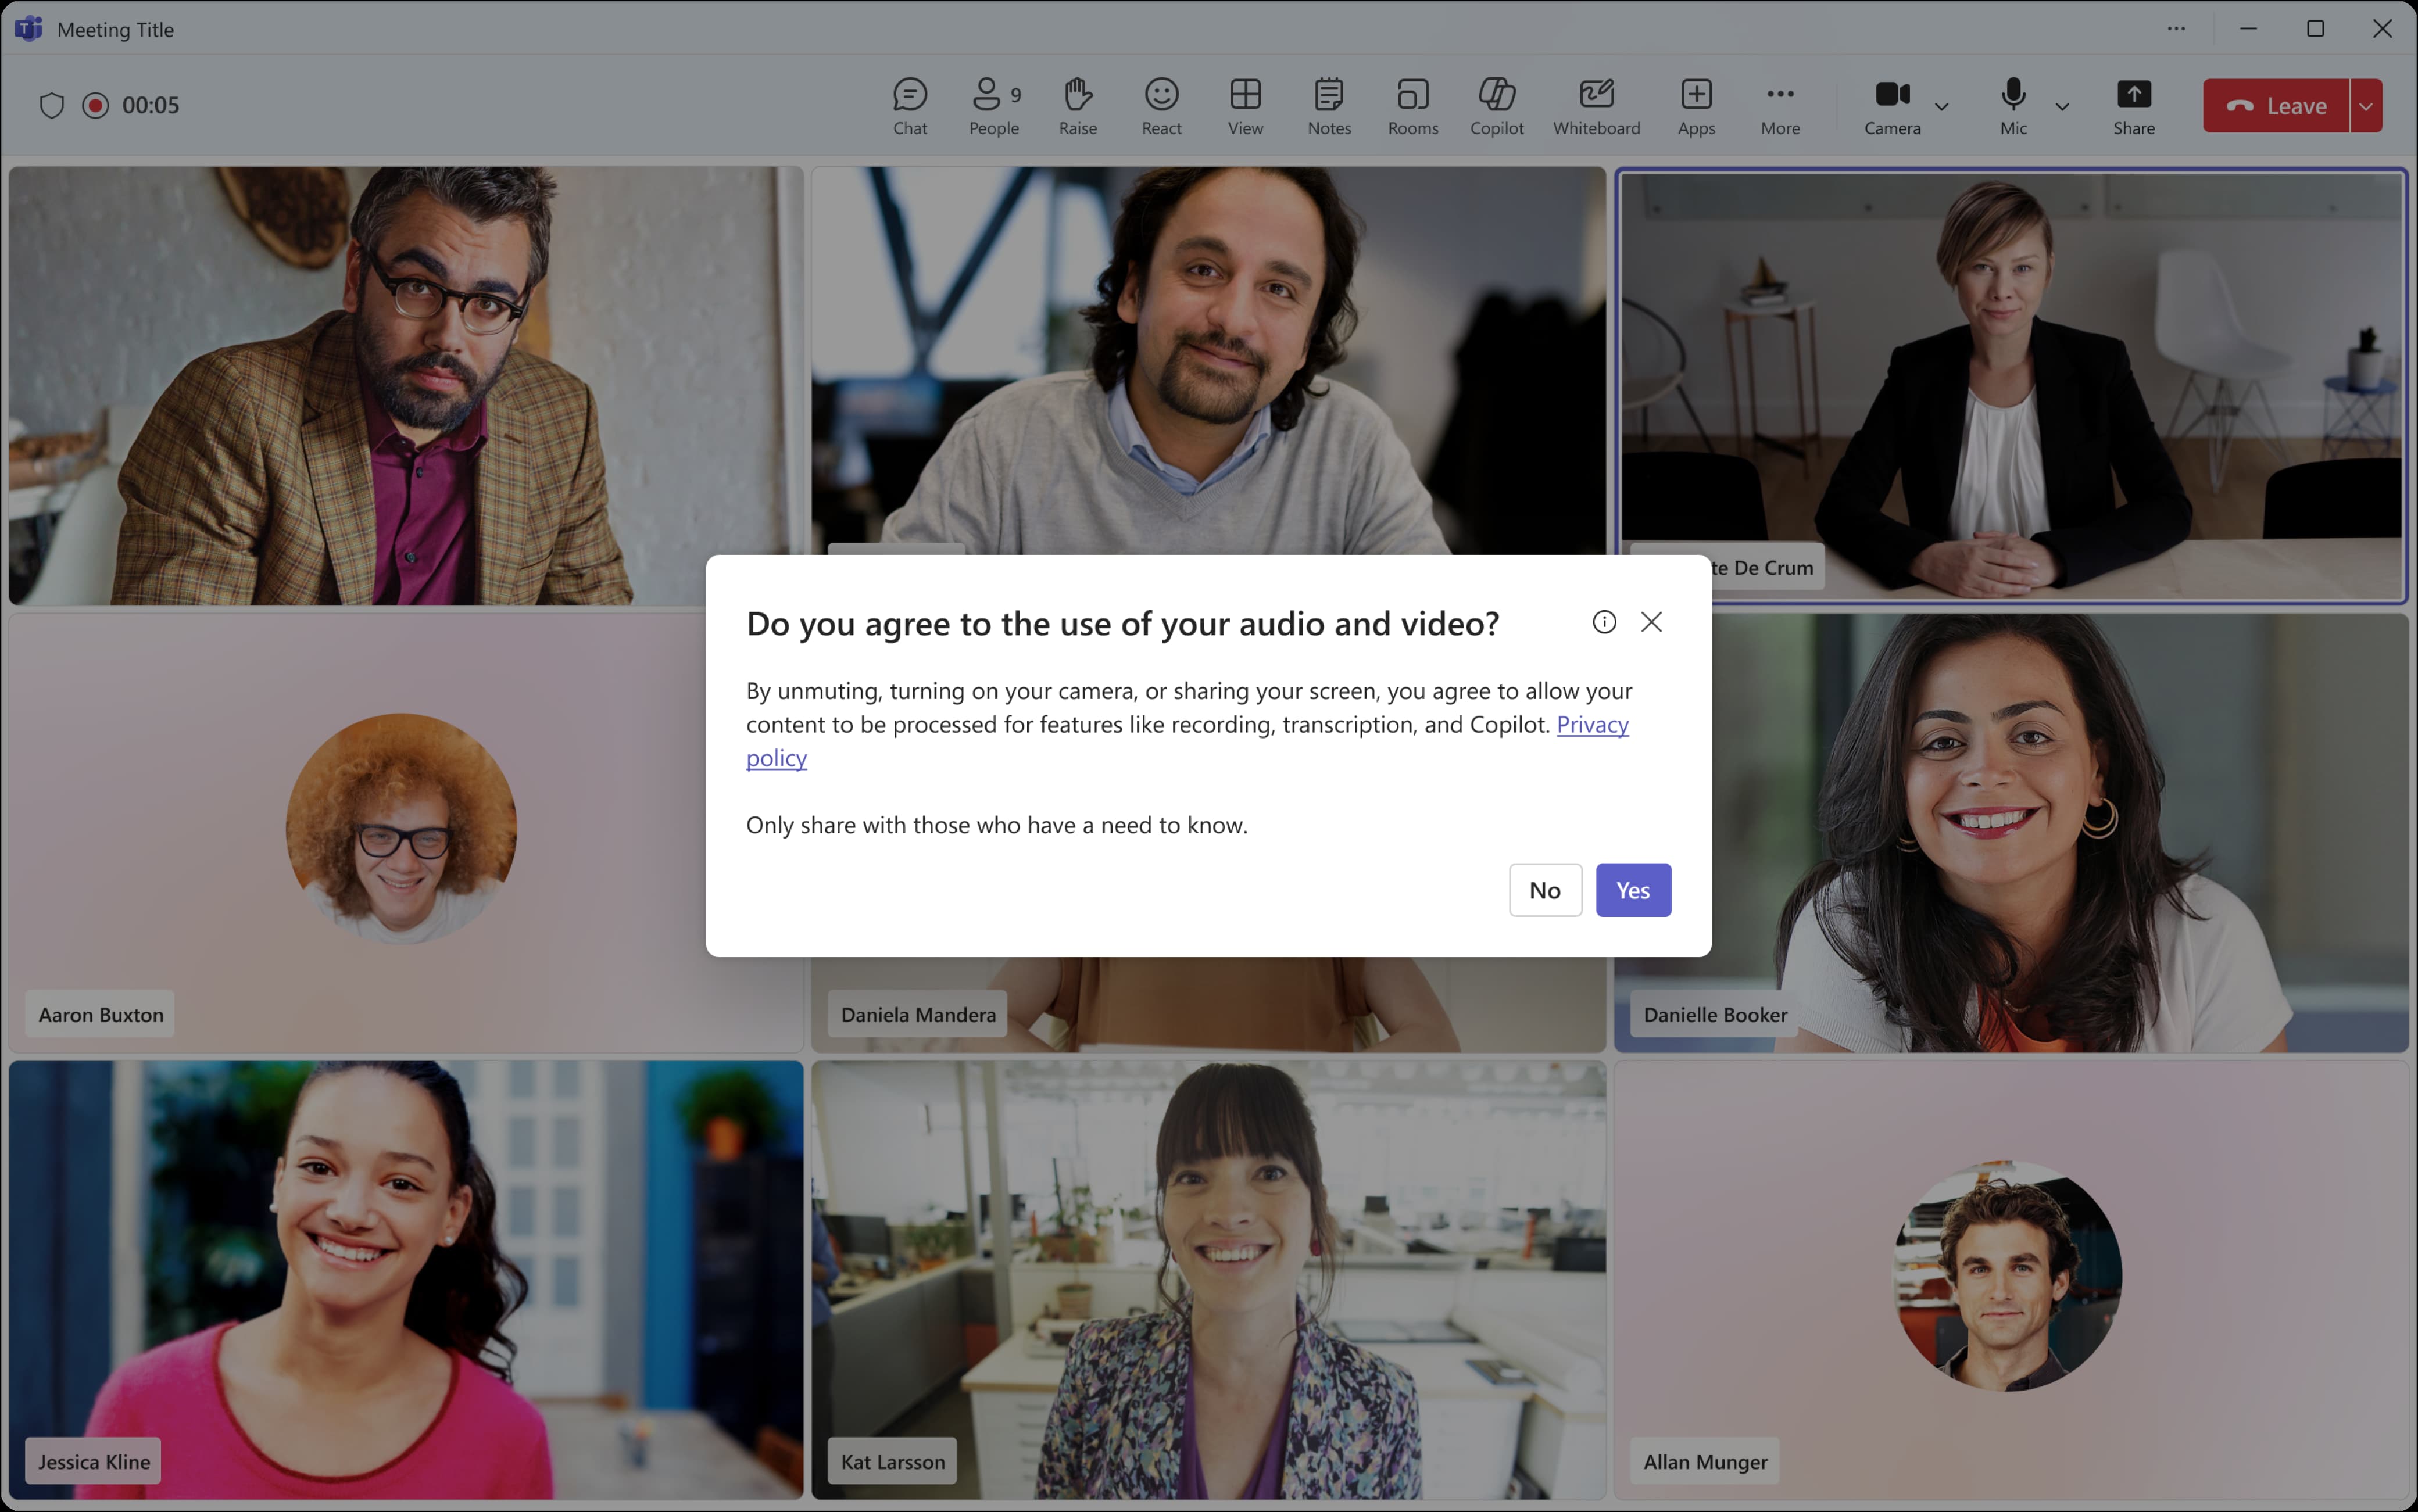2418x1512 pixels.
Task: Maximize the meeting window
Action: pyautogui.click(x=2315, y=29)
